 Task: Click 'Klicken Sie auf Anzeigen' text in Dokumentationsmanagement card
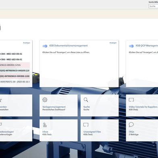pyautogui.click(x=66, y=52)
